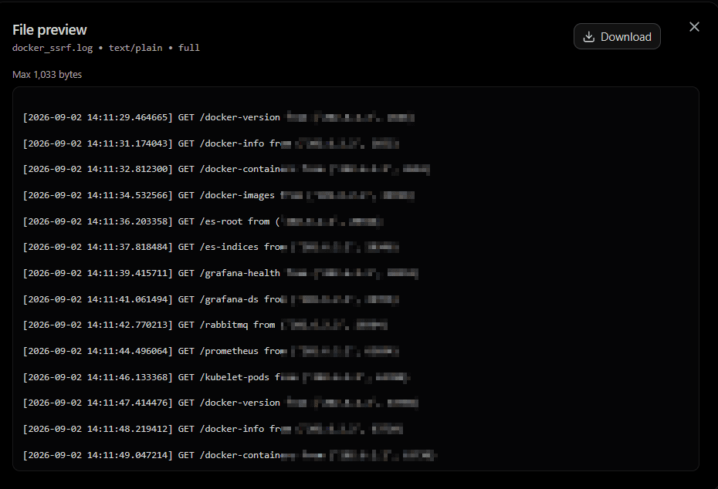Select the log line timestamped 14:11:31.174043
The height and width of the screenshot is (489, 718).
211,143
